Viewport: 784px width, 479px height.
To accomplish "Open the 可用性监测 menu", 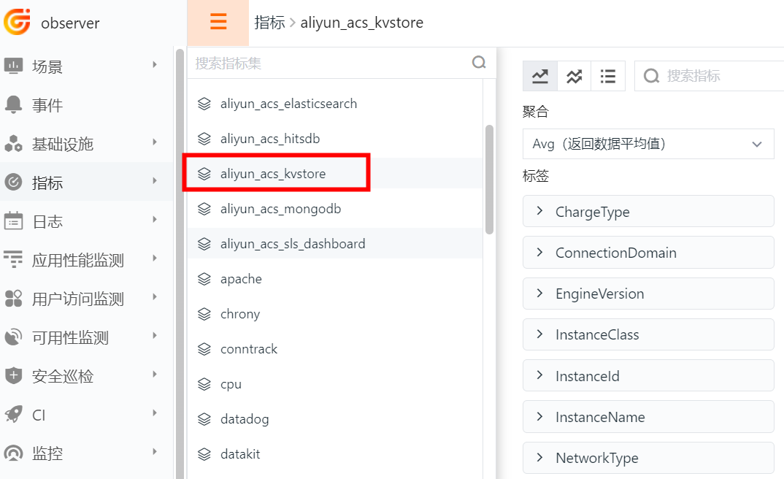I will (86, 337).
